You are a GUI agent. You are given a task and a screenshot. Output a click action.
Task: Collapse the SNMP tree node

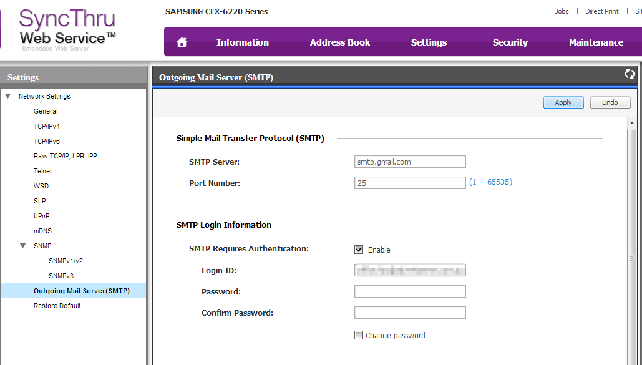tap(23, 246)
